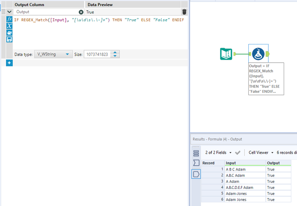Click the Record column header

click(213, 163)
